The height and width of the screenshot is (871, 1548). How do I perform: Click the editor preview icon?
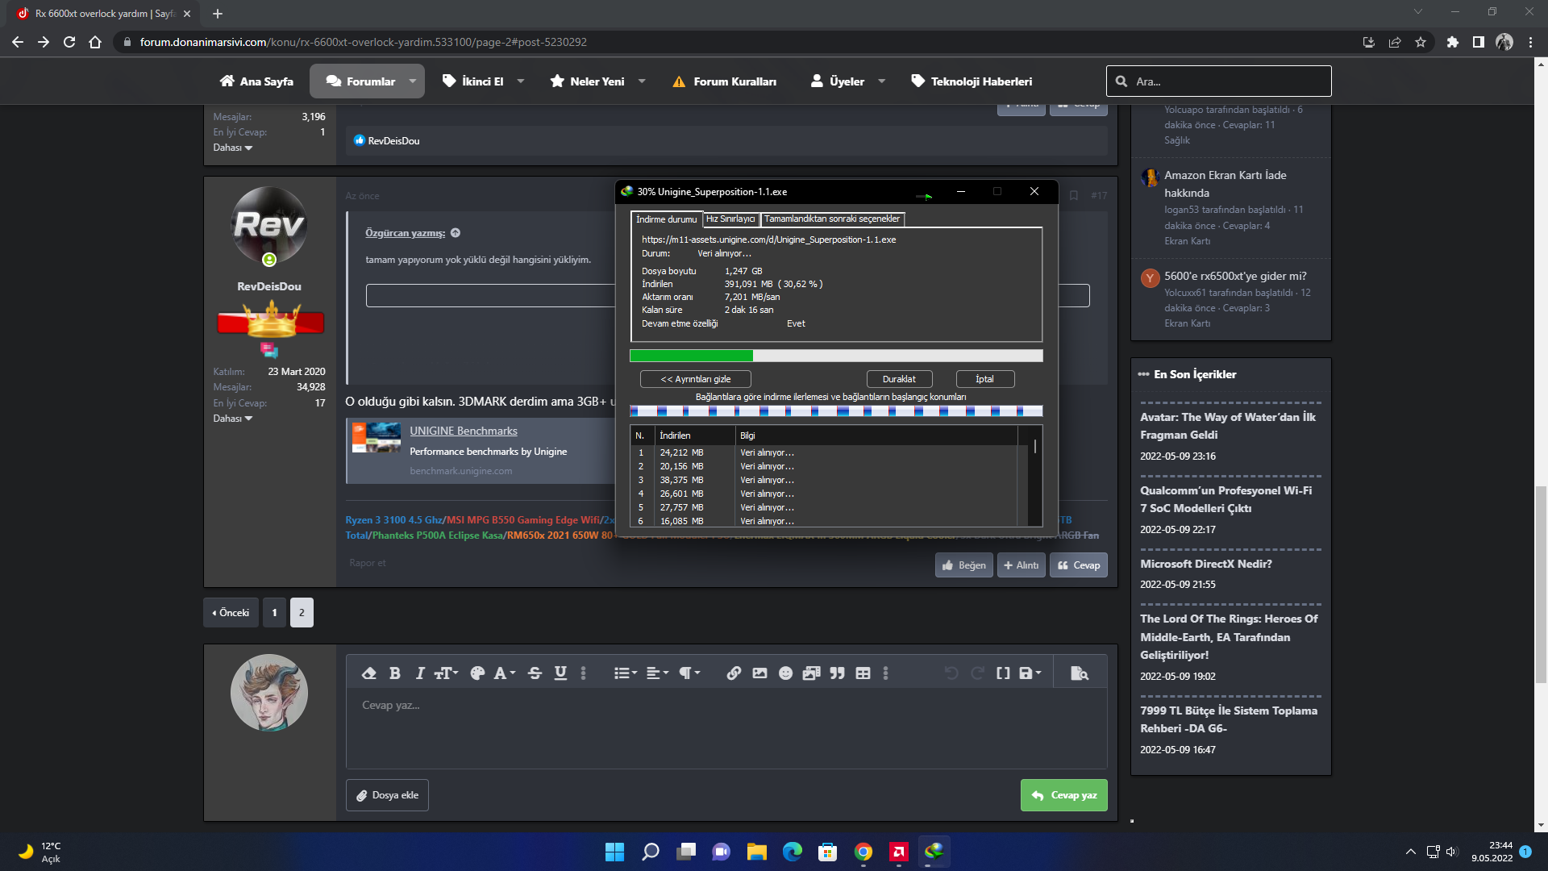coord(1079,673)
